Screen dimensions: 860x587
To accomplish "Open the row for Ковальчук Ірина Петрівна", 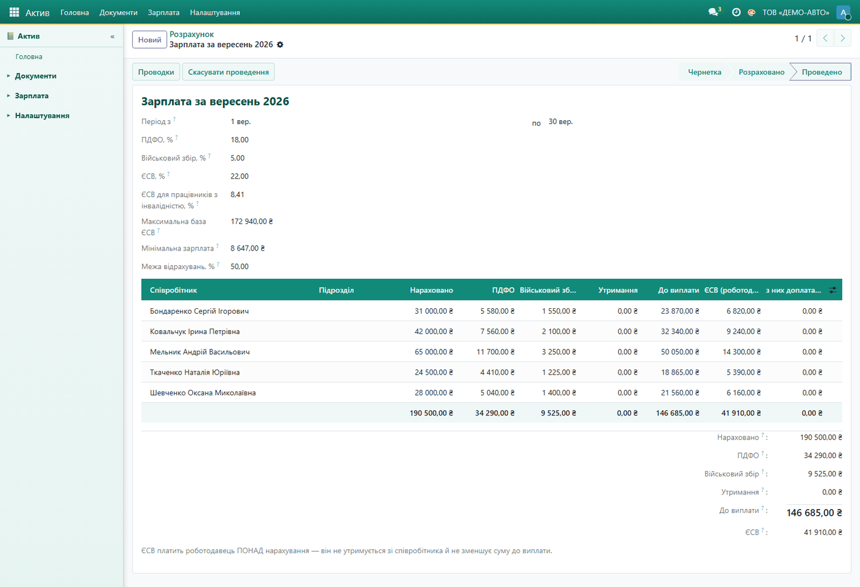I will tap(491, 332).
